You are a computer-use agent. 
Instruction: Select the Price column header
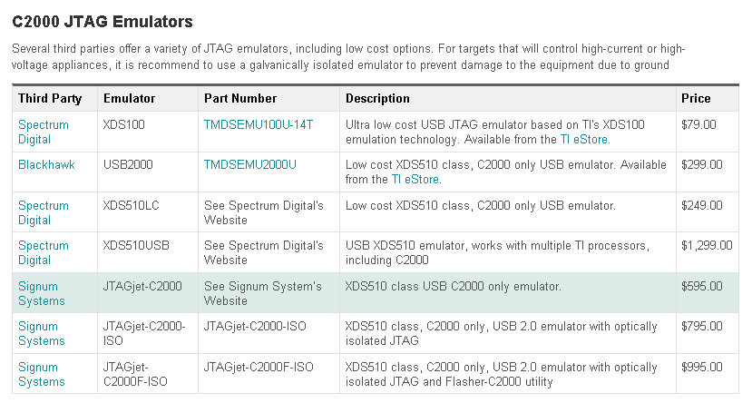coord(696,98)
